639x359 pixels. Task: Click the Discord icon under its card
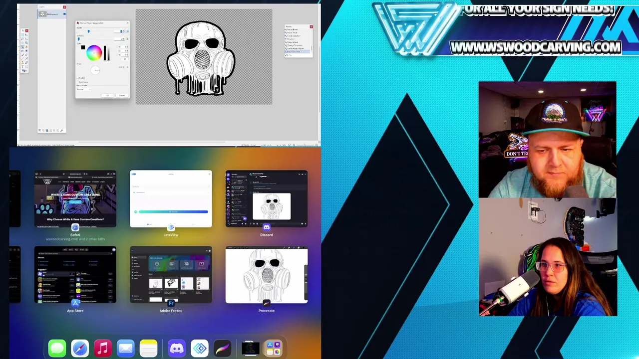pyautogui.click(x=267, y=227)
